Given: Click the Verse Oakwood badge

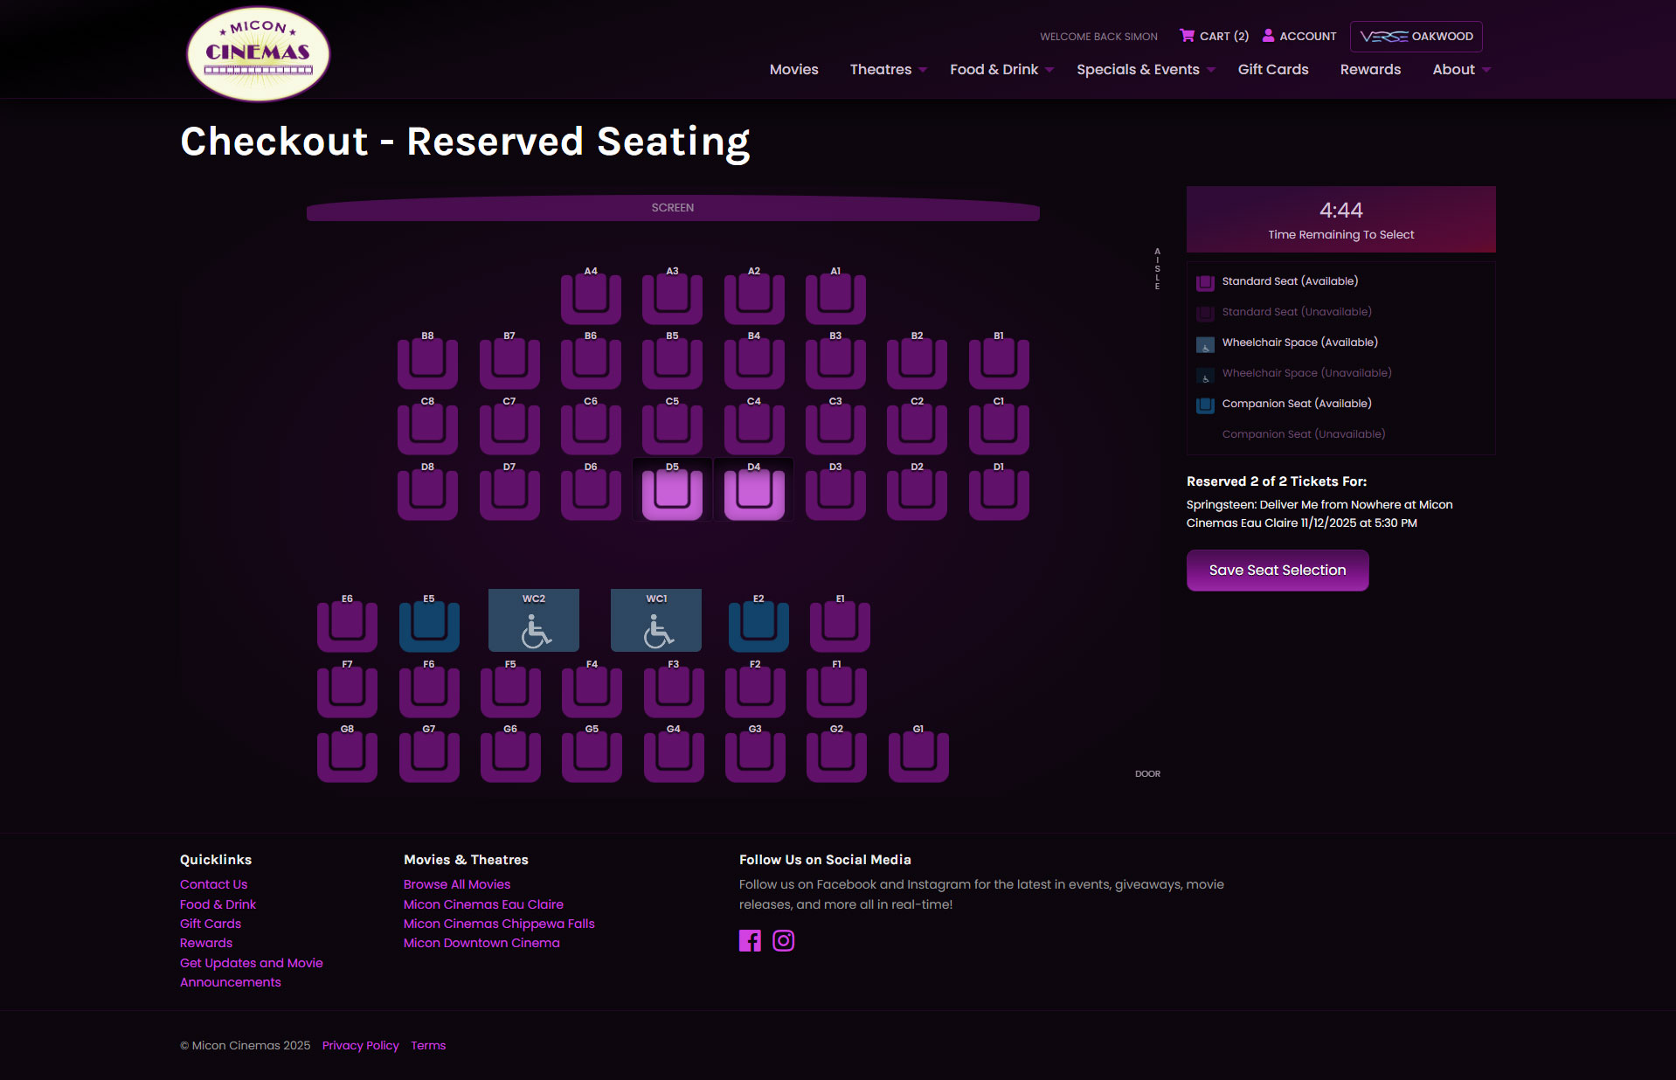Looking at the screenshot, I should pos(1416,37).
